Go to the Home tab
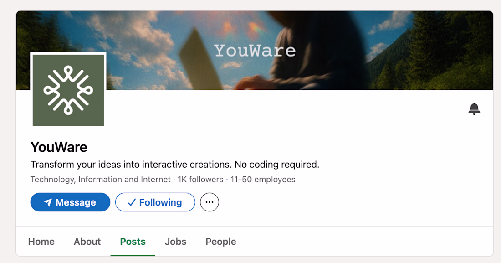The image size is (501, 263). point(41,242)
